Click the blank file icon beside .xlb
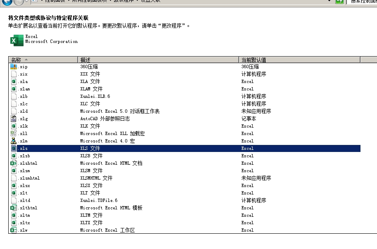This screenshot has width=377, height=249. (14, 96)
